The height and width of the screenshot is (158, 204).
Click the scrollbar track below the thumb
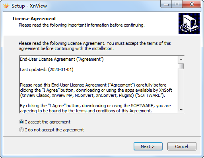pyautogui.click(x=181, y=88)
